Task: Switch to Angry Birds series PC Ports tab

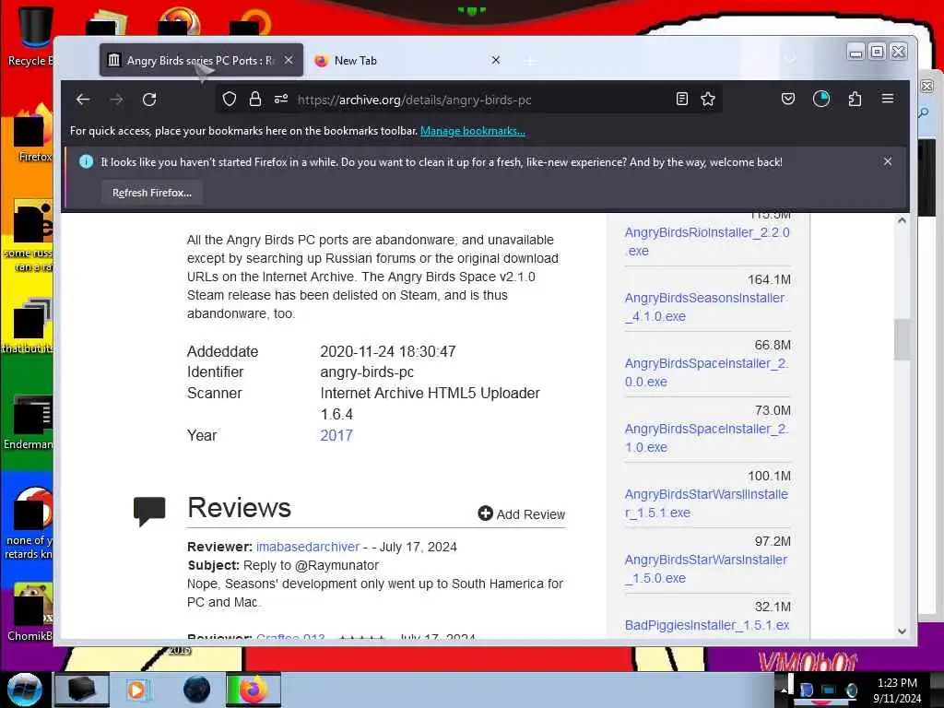Action: [x=201, y=60]
